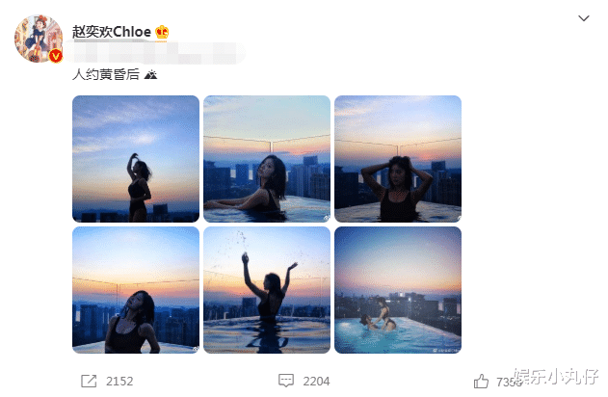
Task: Open second photo of woman looking back
Action: click(267, 159)
